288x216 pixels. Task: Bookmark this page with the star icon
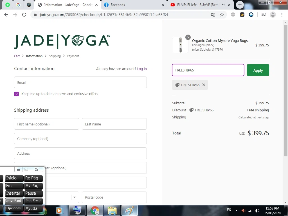222,15
